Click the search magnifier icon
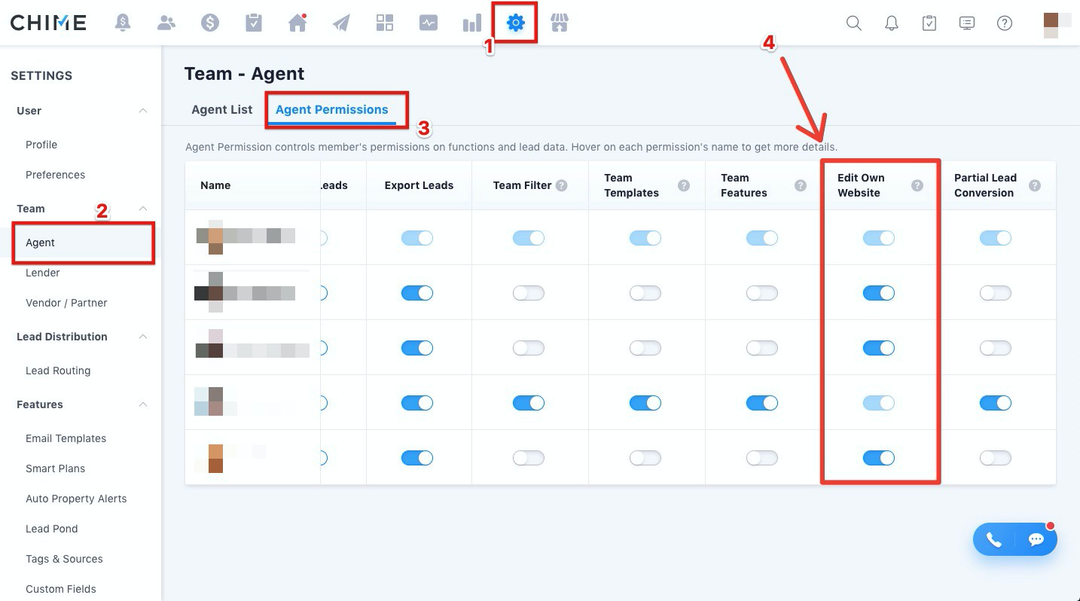This screenshot has width=1080, height=601. click(853, 23)
